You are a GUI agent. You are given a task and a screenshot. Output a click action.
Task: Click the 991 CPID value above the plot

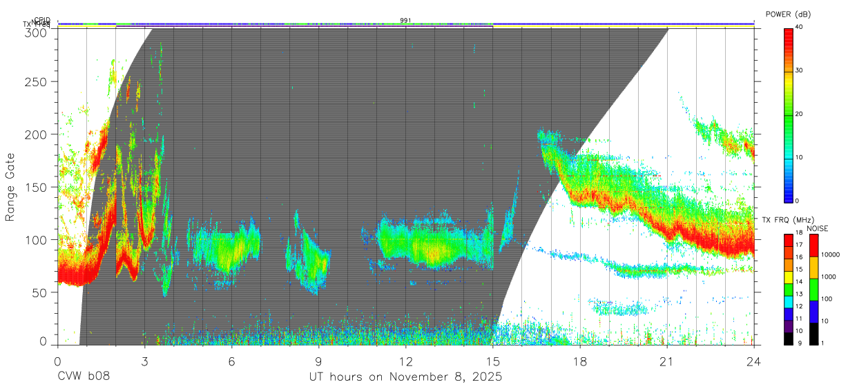pyautogui.click(x=405, y=20)
